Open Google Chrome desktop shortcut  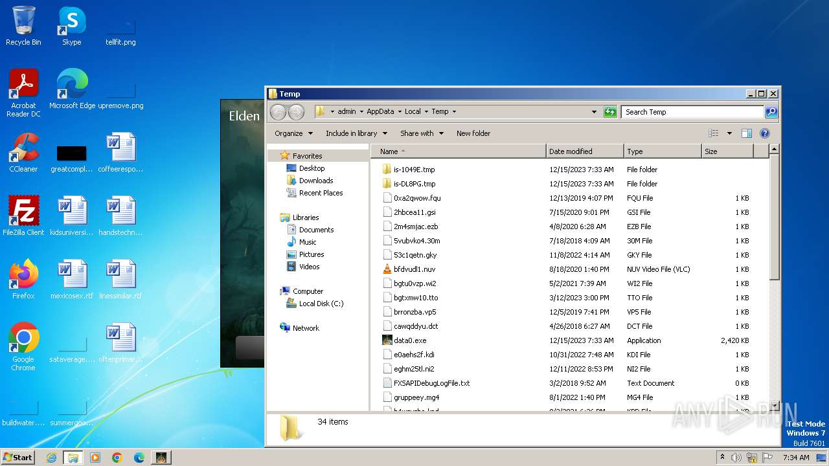pos(23,347)
